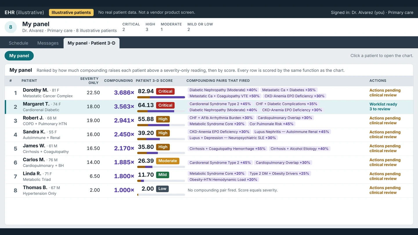
Task: Click Dorothy M.'s Actions pending clinical review
Action: point(385,93)
